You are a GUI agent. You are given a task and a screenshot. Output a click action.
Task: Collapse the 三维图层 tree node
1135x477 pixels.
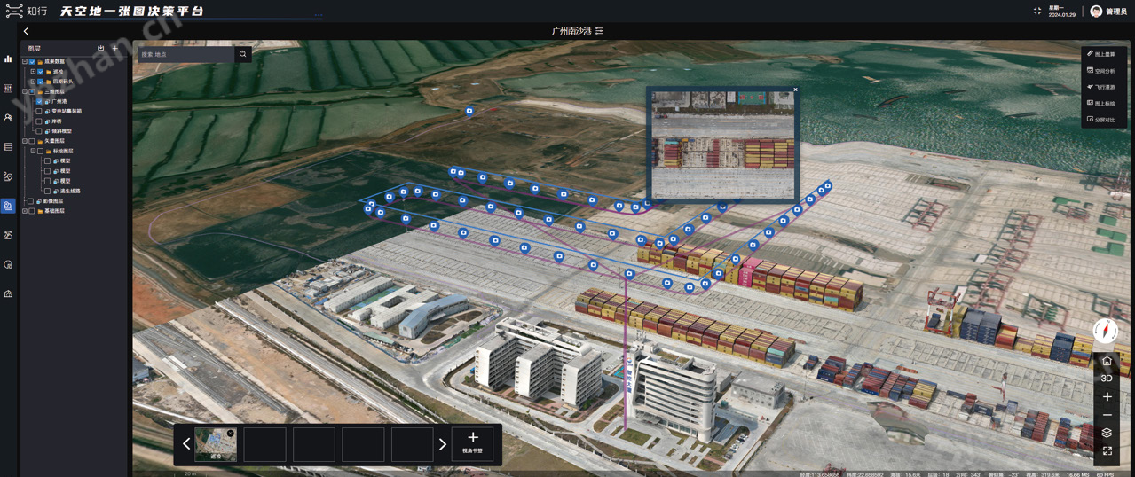coord(25,91)
